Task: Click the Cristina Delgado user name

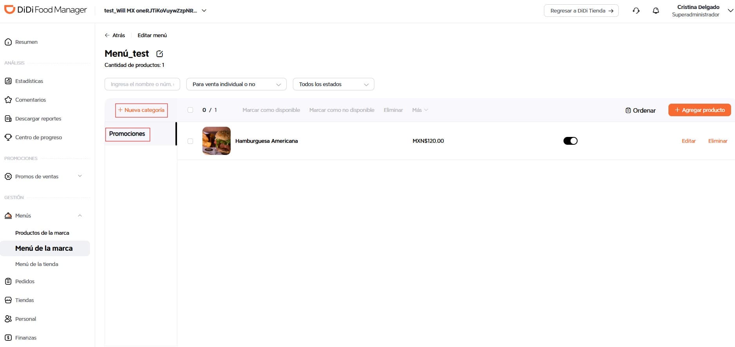Action: [698, 7]
